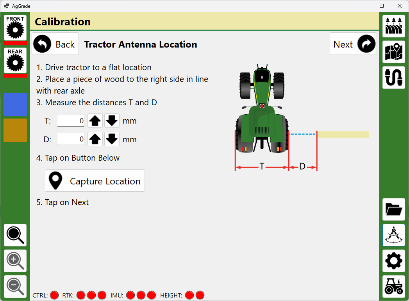The image size is (409, 301).
Task: Zoom out with the minus magnifier
Action: [15, 287]
